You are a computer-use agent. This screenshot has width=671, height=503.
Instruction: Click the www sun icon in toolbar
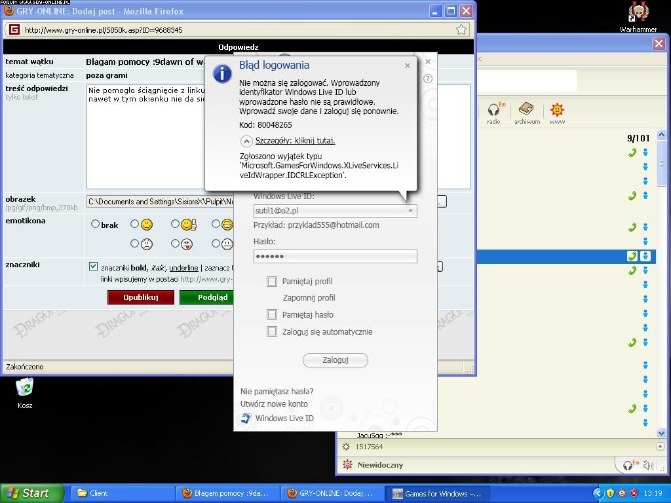coord(557,110)
